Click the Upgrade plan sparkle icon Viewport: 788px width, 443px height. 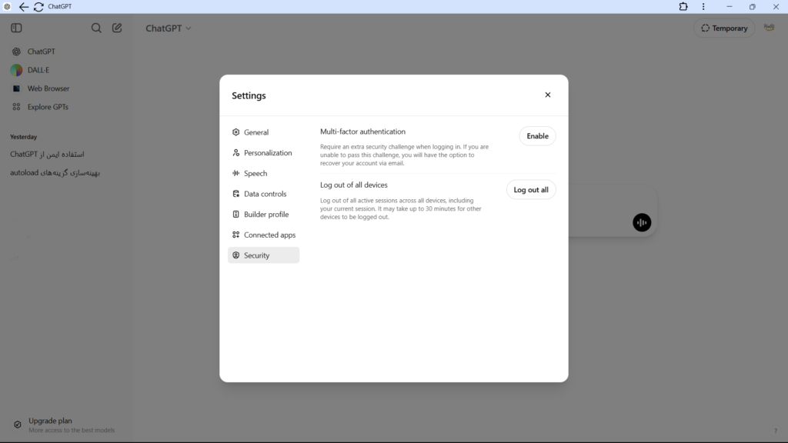(x=18, y=425)
